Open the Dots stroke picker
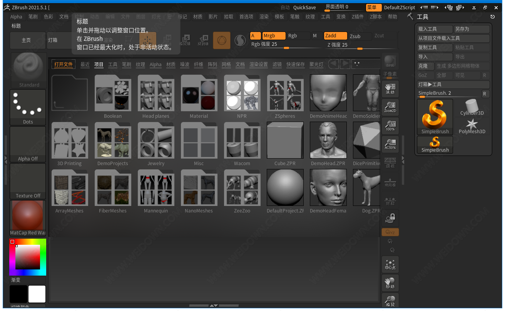The height and width of the screenshot is (311, 505). 28,107
